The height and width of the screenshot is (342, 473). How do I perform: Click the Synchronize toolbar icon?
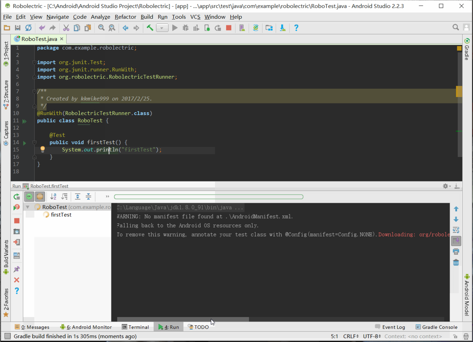coord(28,28)
